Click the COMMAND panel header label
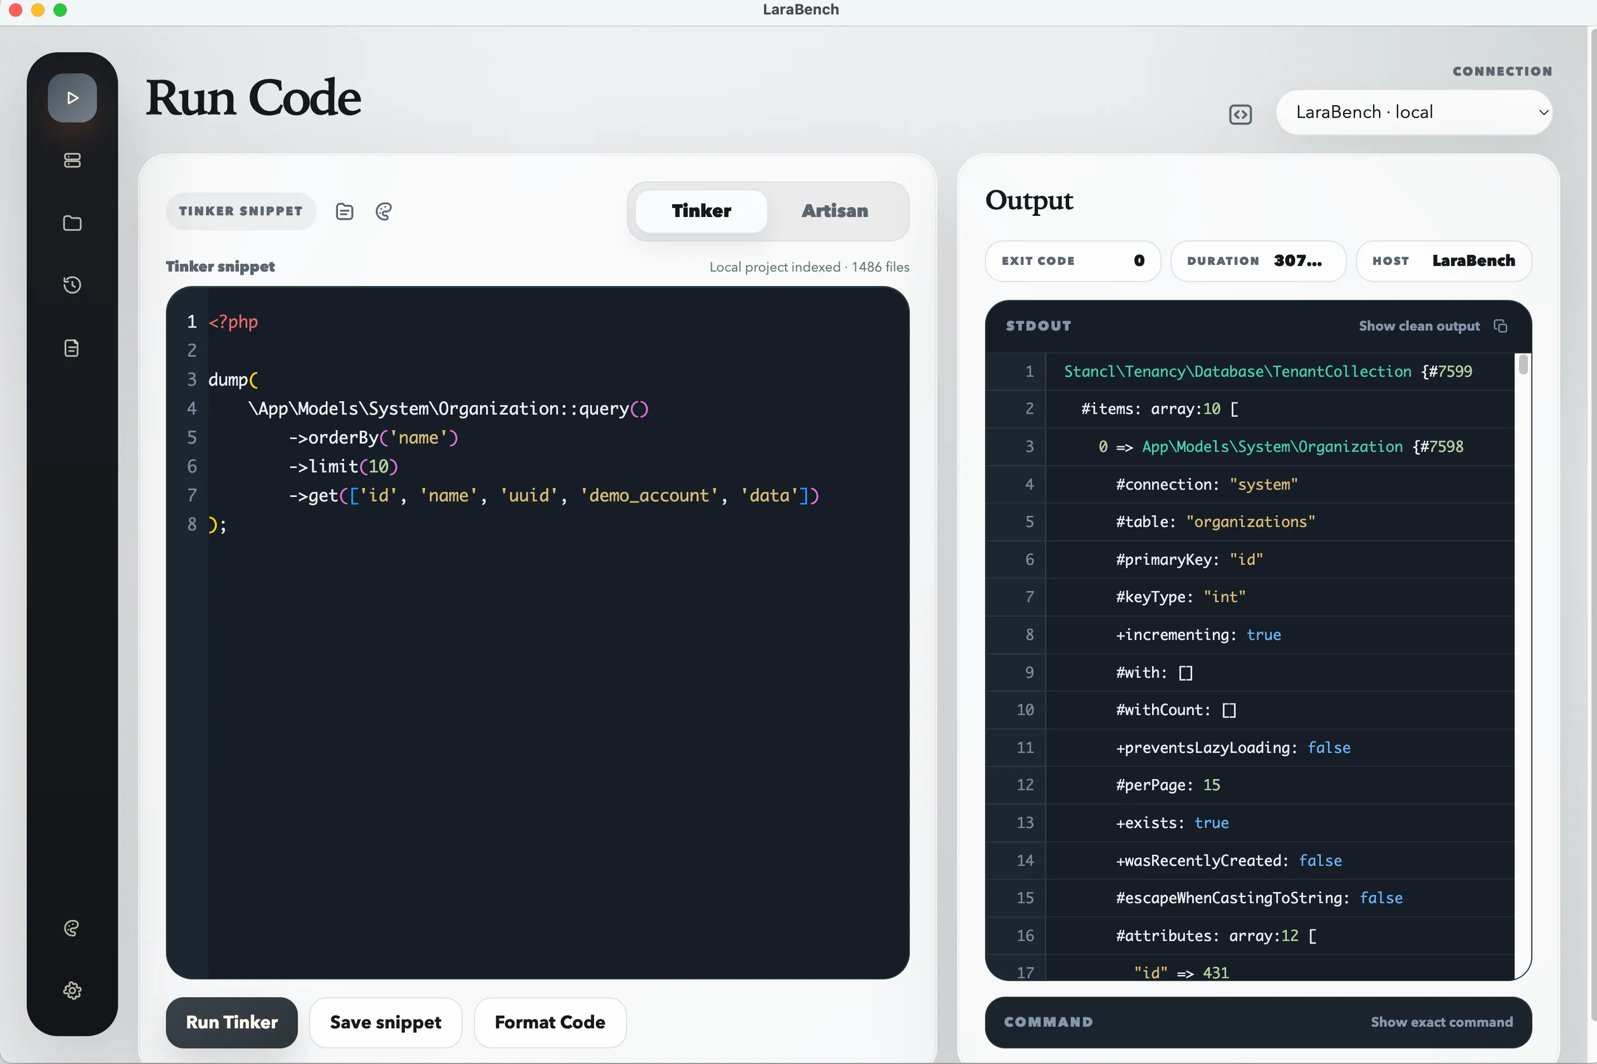1597x1064 pixels. (1049, 1022)
